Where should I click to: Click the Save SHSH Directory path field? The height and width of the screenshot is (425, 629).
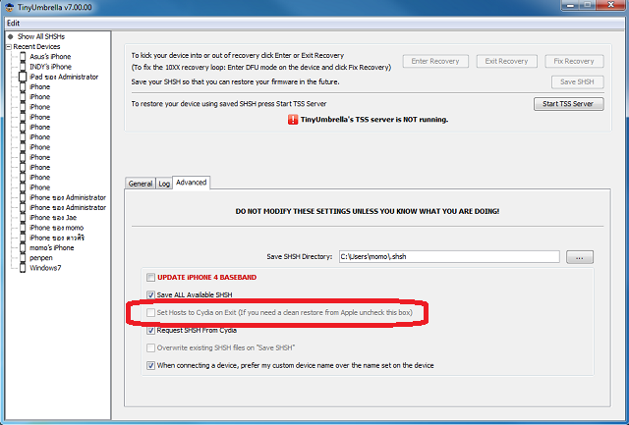[449, 256]
